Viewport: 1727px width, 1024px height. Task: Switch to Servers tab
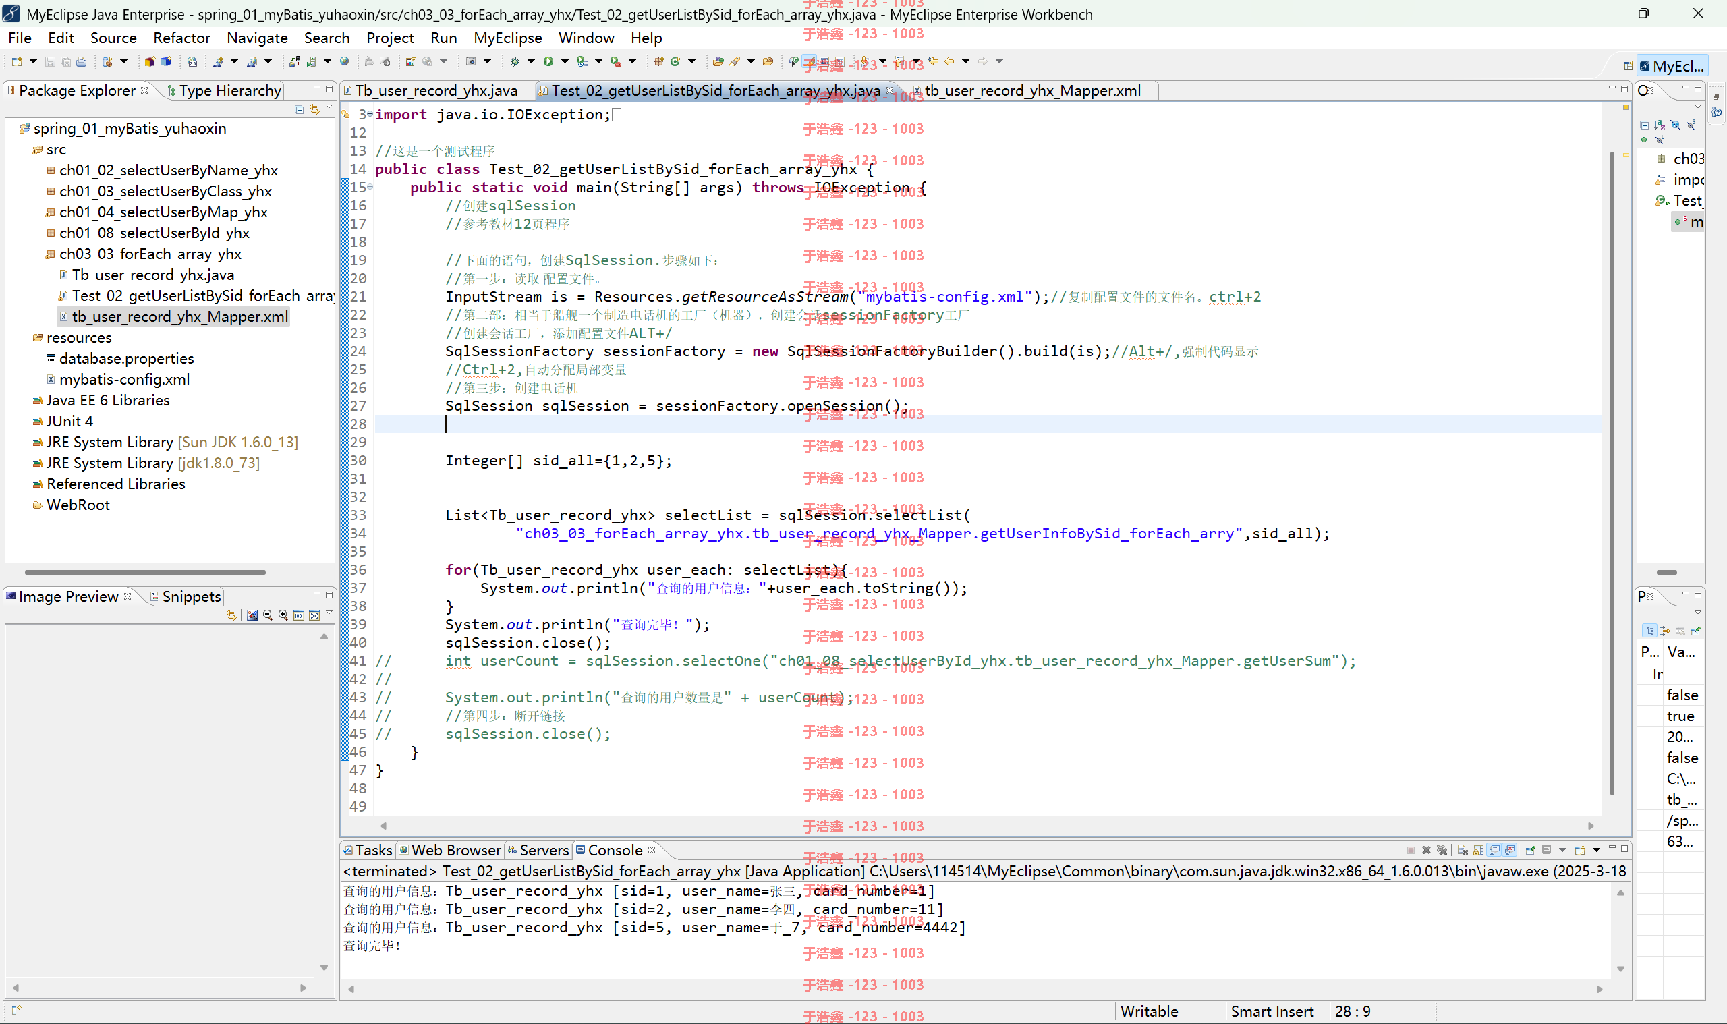click(538, 850)
